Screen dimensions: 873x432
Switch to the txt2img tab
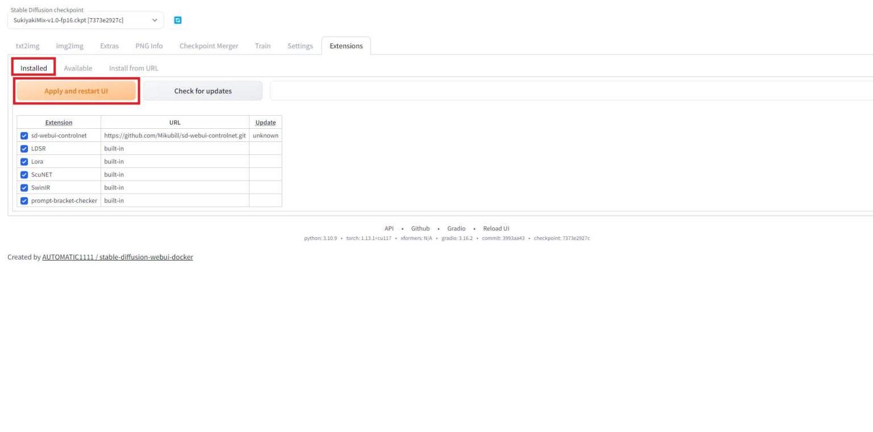pos(27,46)
